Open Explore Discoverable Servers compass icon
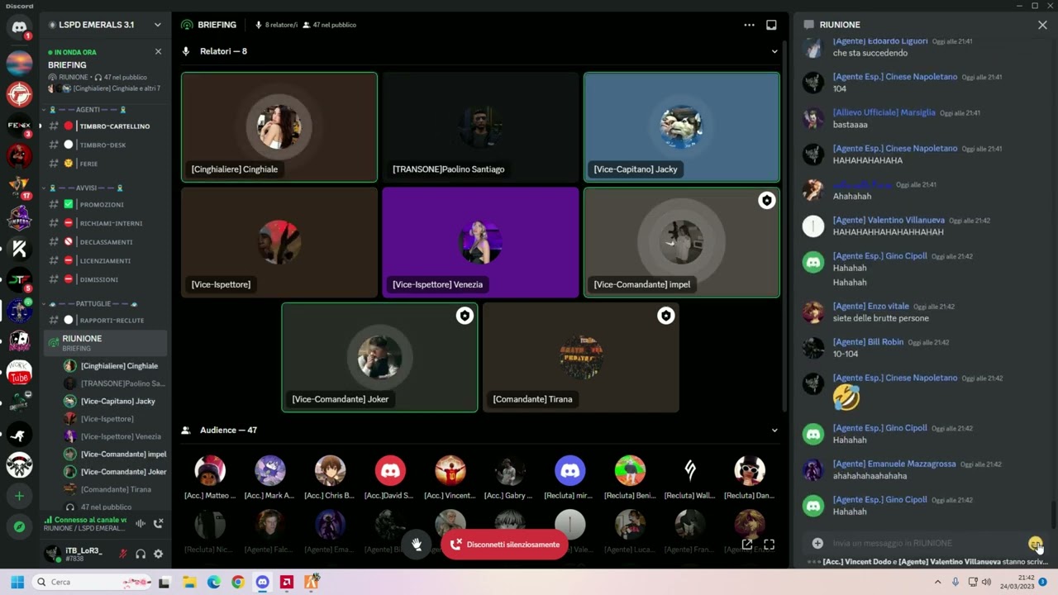 pos(19,526)
